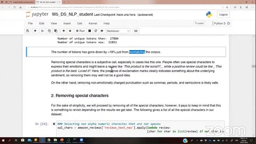The image size is (256, 144).
Task: Open the File menu
Action: point(30,23)
